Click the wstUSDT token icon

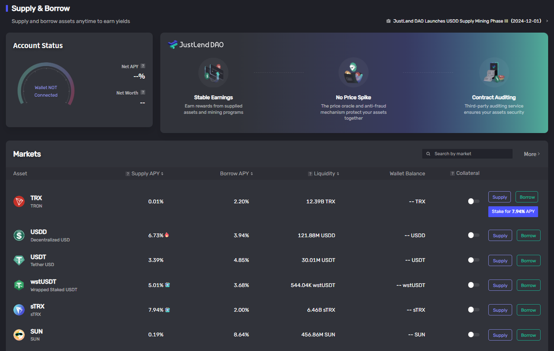(x=19, y=285)
